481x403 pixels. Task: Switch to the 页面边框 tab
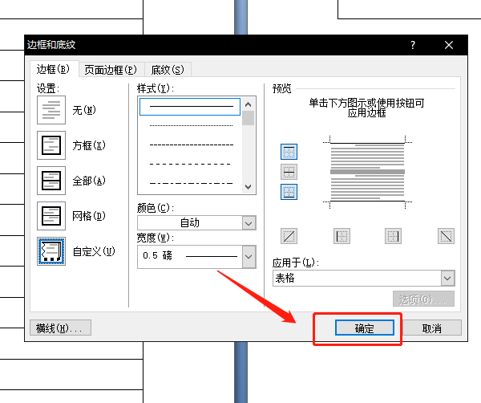111,70
